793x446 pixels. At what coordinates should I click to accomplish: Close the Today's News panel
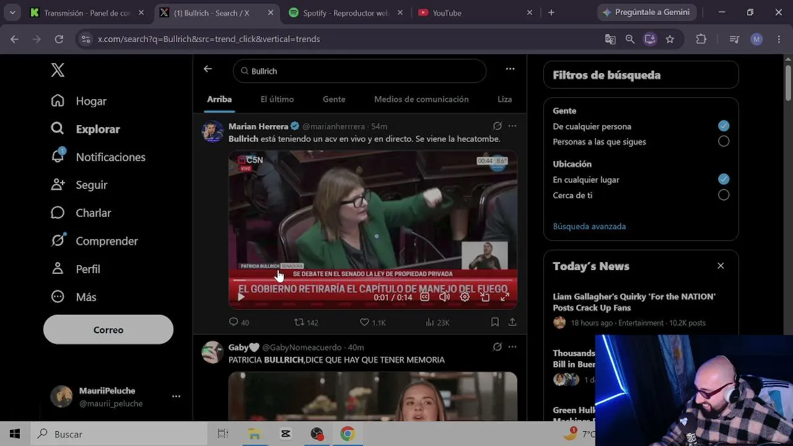[x=721, y=266]
